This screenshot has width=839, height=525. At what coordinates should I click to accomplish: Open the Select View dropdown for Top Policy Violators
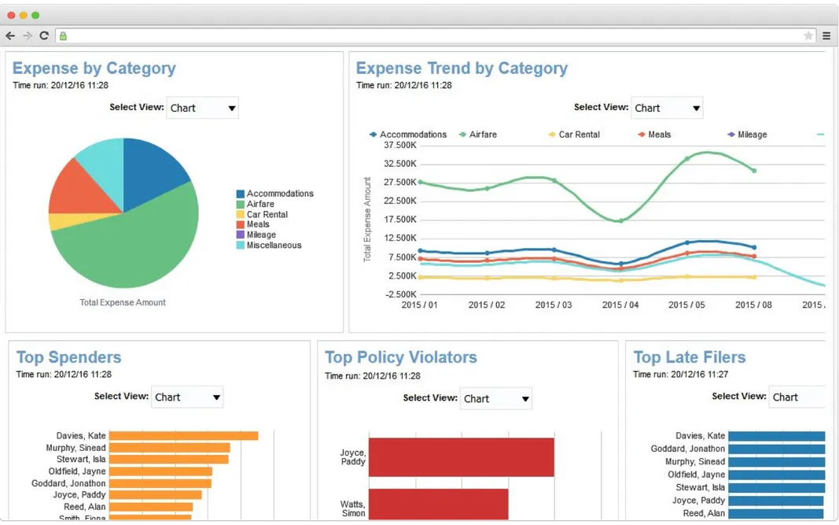496,398
